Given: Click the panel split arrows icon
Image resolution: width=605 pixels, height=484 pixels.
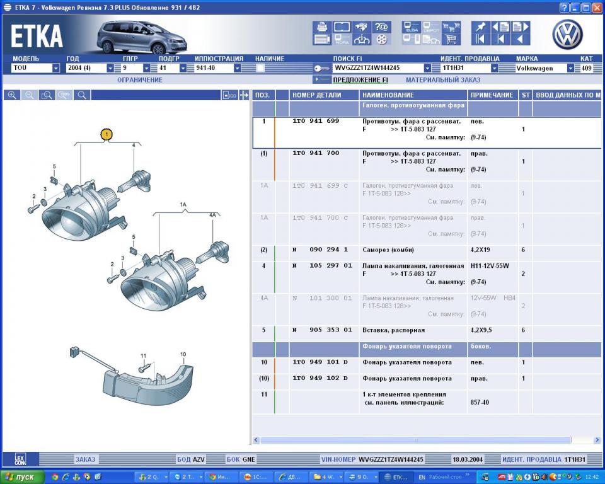Looking at the screenshot, I should (x=244, y=95).
